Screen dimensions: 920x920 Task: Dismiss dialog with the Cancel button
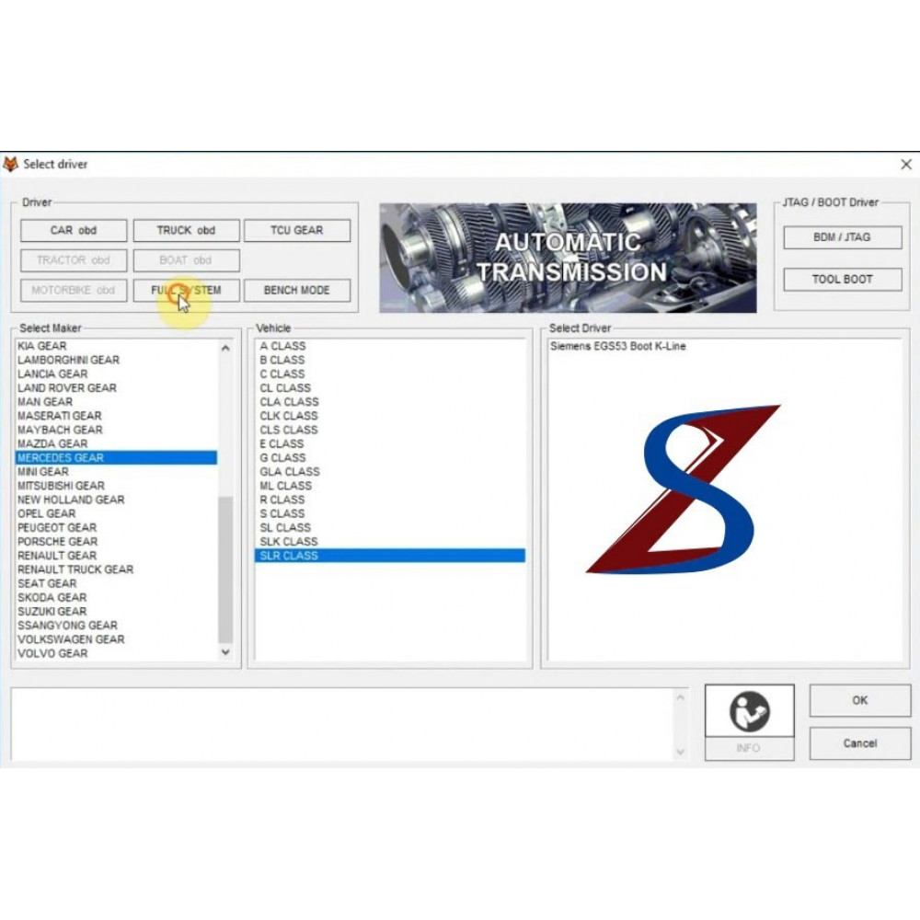click(859, 743)
